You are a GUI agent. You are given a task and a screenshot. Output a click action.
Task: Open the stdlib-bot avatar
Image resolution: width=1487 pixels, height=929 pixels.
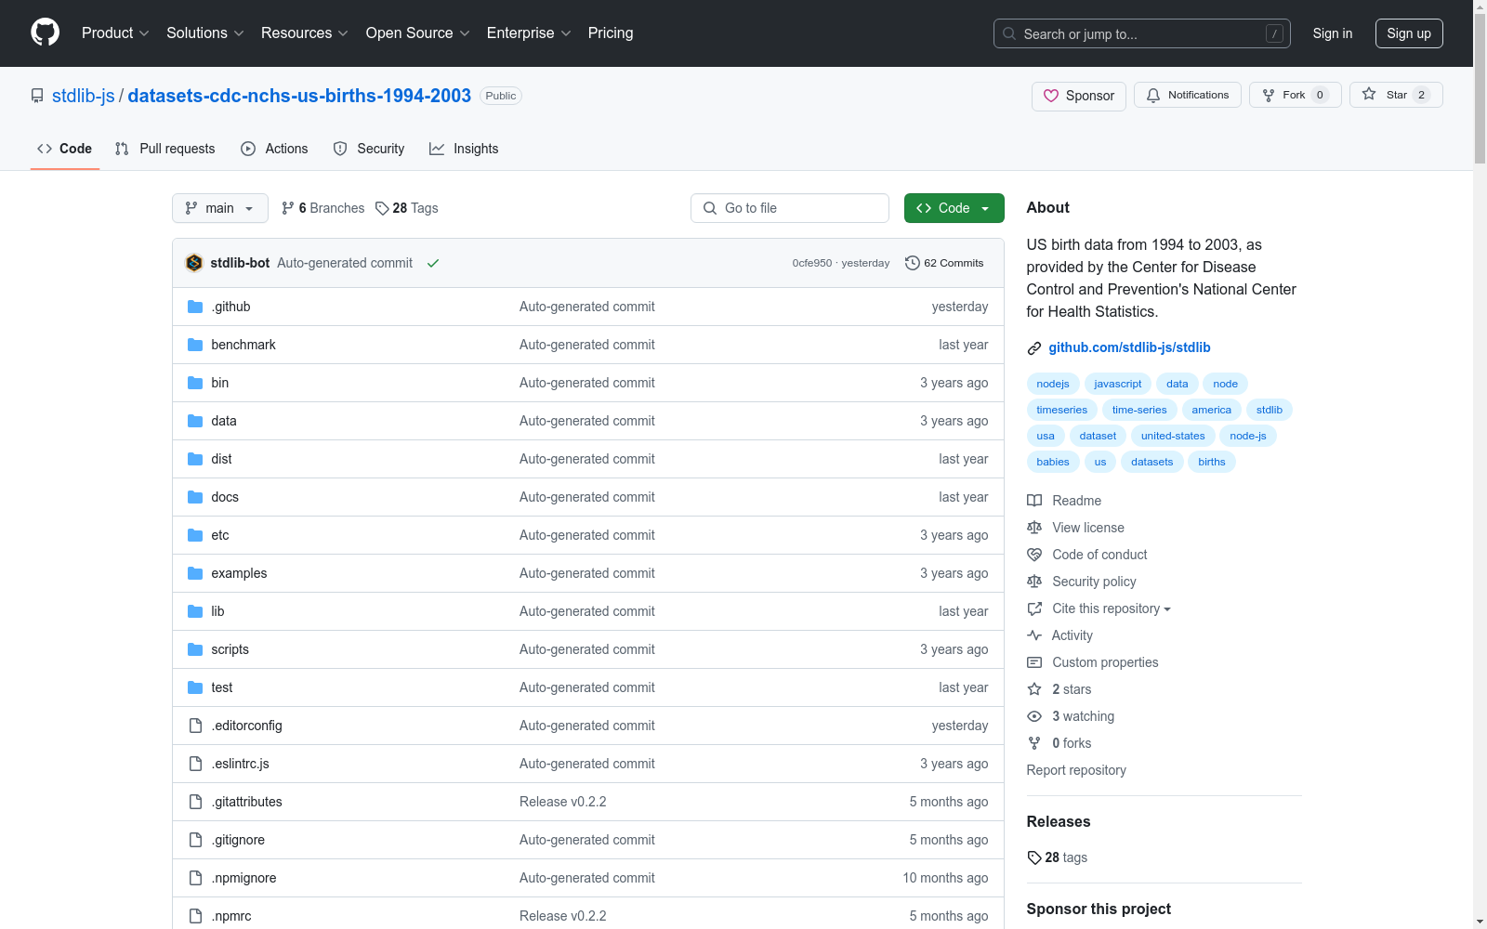[194, 263]
